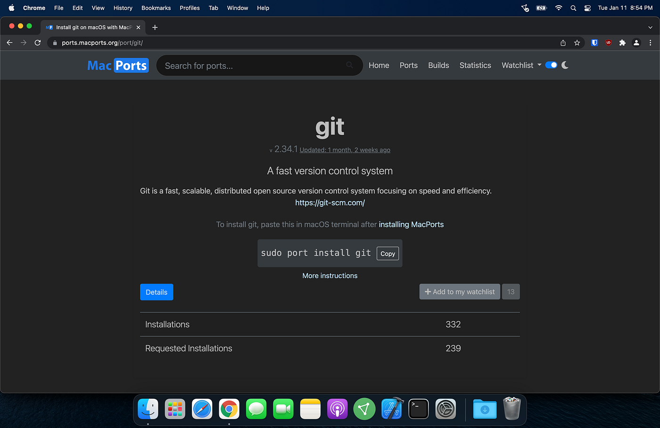Open Terminal from the dock
Screen dimensions: 660x428
(x=419, y=409)
